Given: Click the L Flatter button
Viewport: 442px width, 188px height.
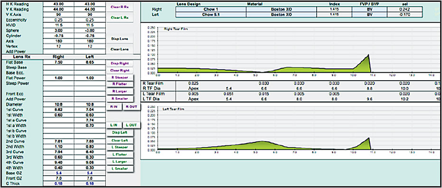Looking at the screenshot, I should coord(120,154).
